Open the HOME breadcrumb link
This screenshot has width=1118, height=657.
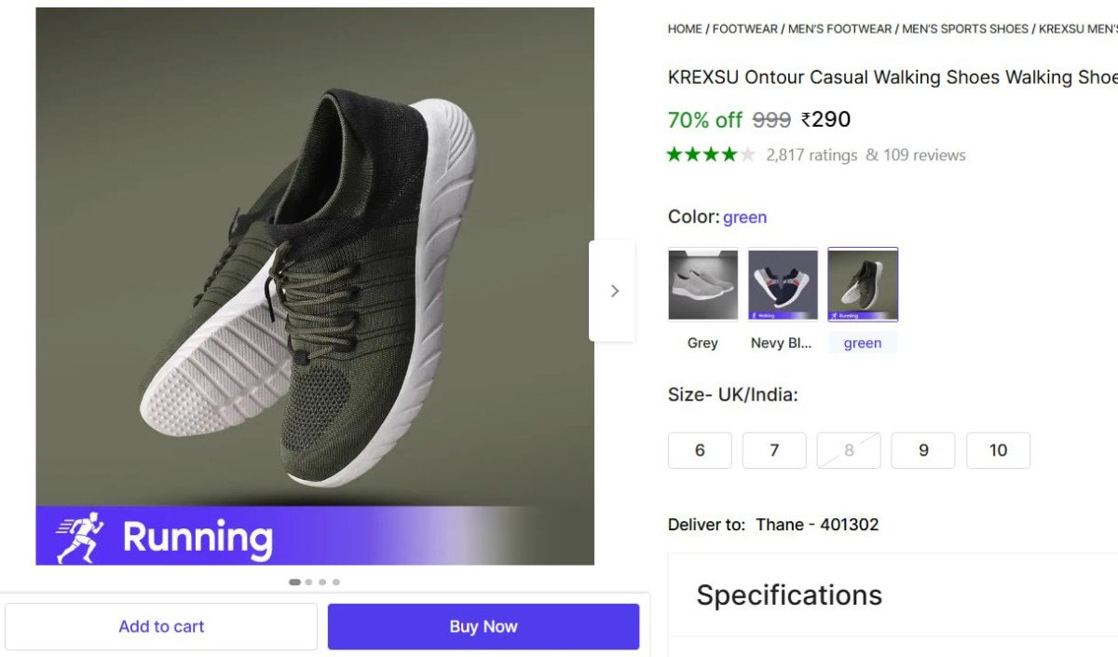684,29
